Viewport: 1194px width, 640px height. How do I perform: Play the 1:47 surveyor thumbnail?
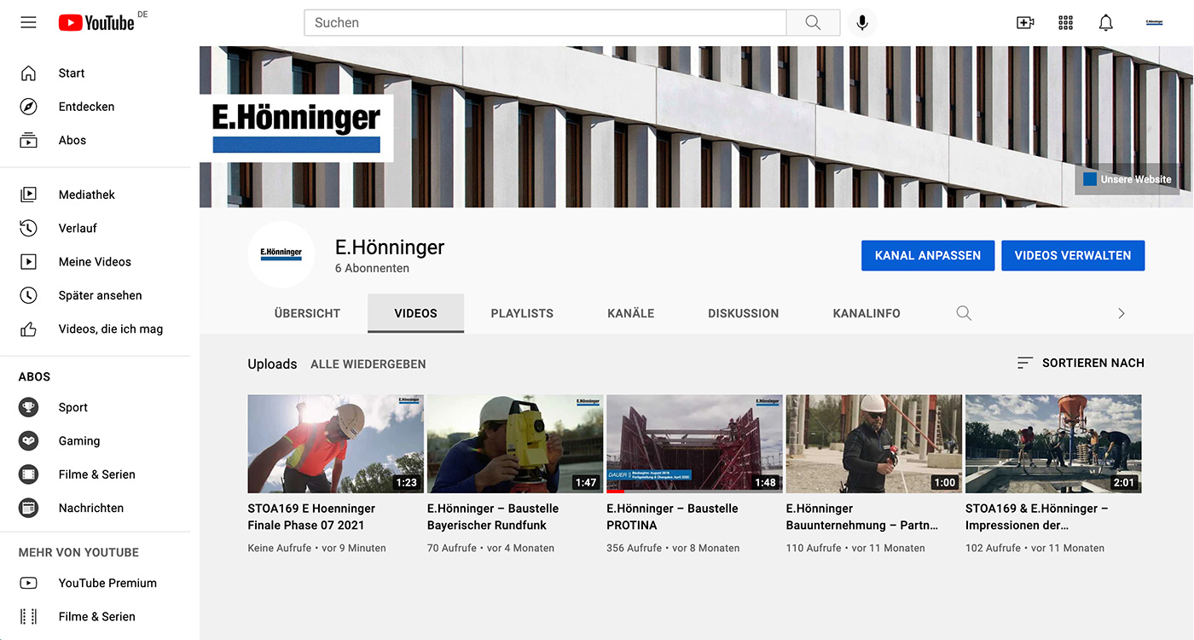(515, 444)
